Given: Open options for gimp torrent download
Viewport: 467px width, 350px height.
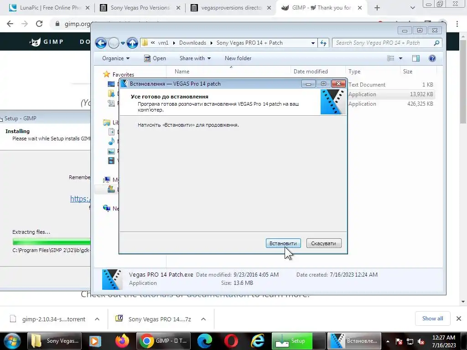Looking at the screenshot, I should pyautogui.click(x=97, y=319).
